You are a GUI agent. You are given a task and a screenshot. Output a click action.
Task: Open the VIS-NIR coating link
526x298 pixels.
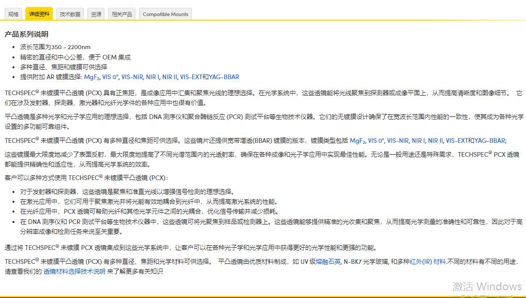click(x=132, y=77)
